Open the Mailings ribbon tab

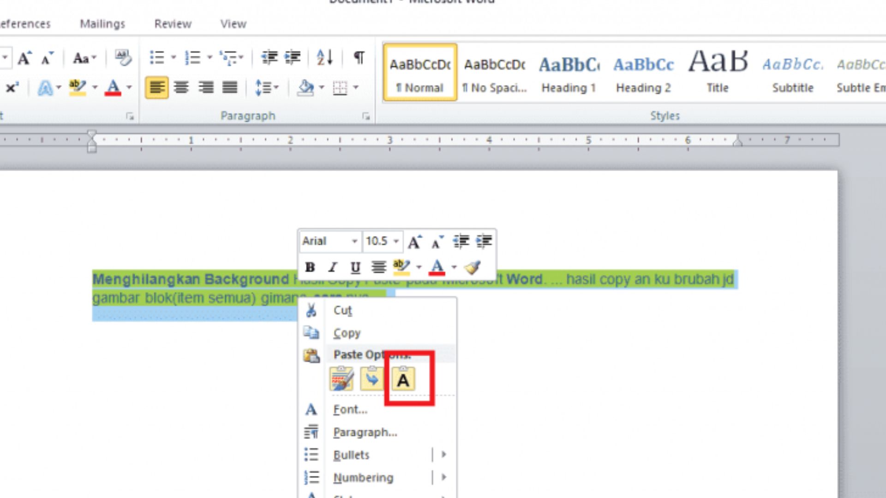pyautogui.click(x=102, y=24)
